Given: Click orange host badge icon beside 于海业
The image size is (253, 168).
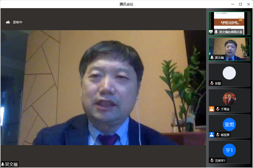Looking at the screenshot, I should (x=212, y=109).
